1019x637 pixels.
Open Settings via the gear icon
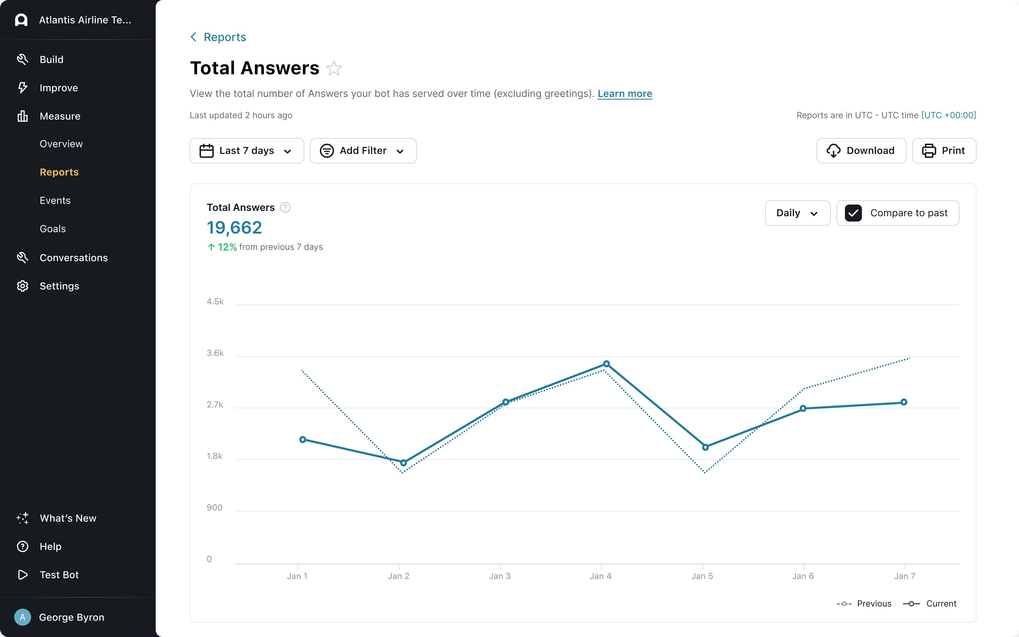(x=22, y=286)
